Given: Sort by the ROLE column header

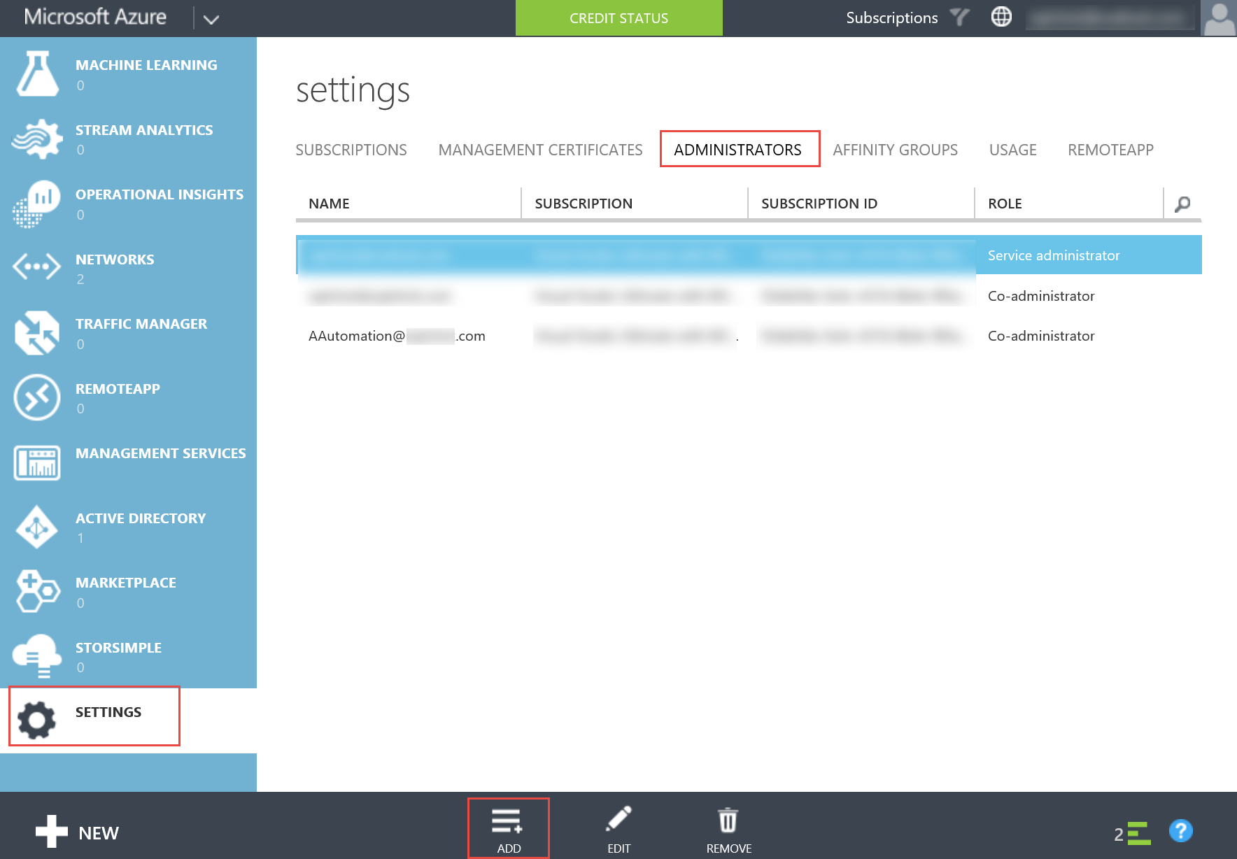Looking at the screenshot, I should pyautogui.click(x=1005, y=204).
